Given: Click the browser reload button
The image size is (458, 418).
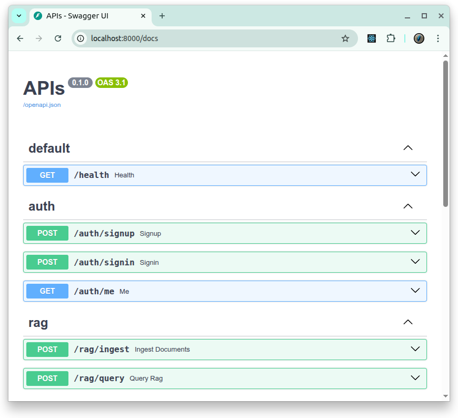Looking at the screenshot, I should [x=58, y=38].
